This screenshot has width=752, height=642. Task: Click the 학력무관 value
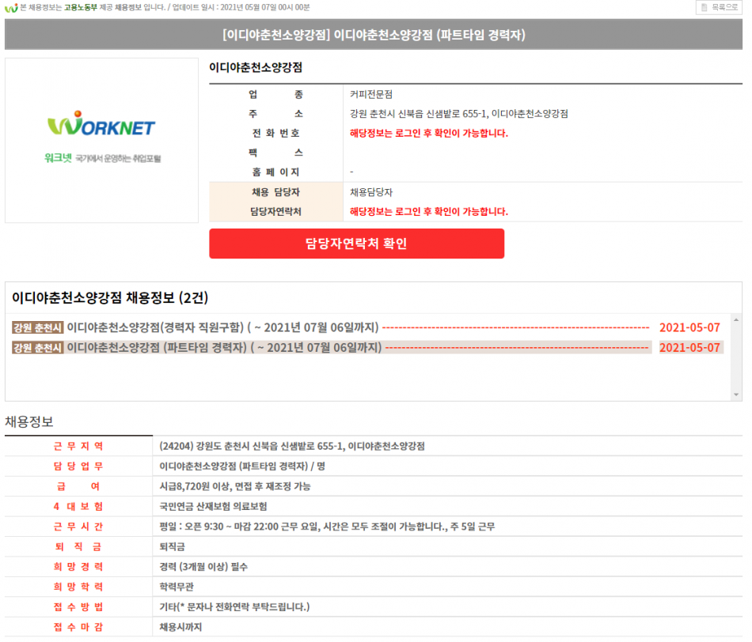tap(177, 587)
